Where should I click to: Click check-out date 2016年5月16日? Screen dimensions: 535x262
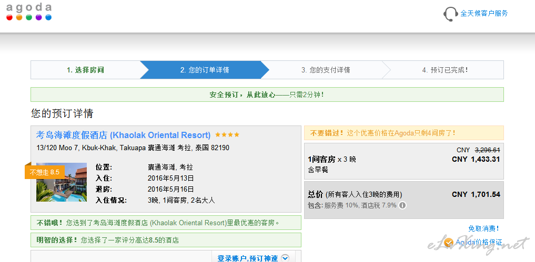click(x=171, y=189)
